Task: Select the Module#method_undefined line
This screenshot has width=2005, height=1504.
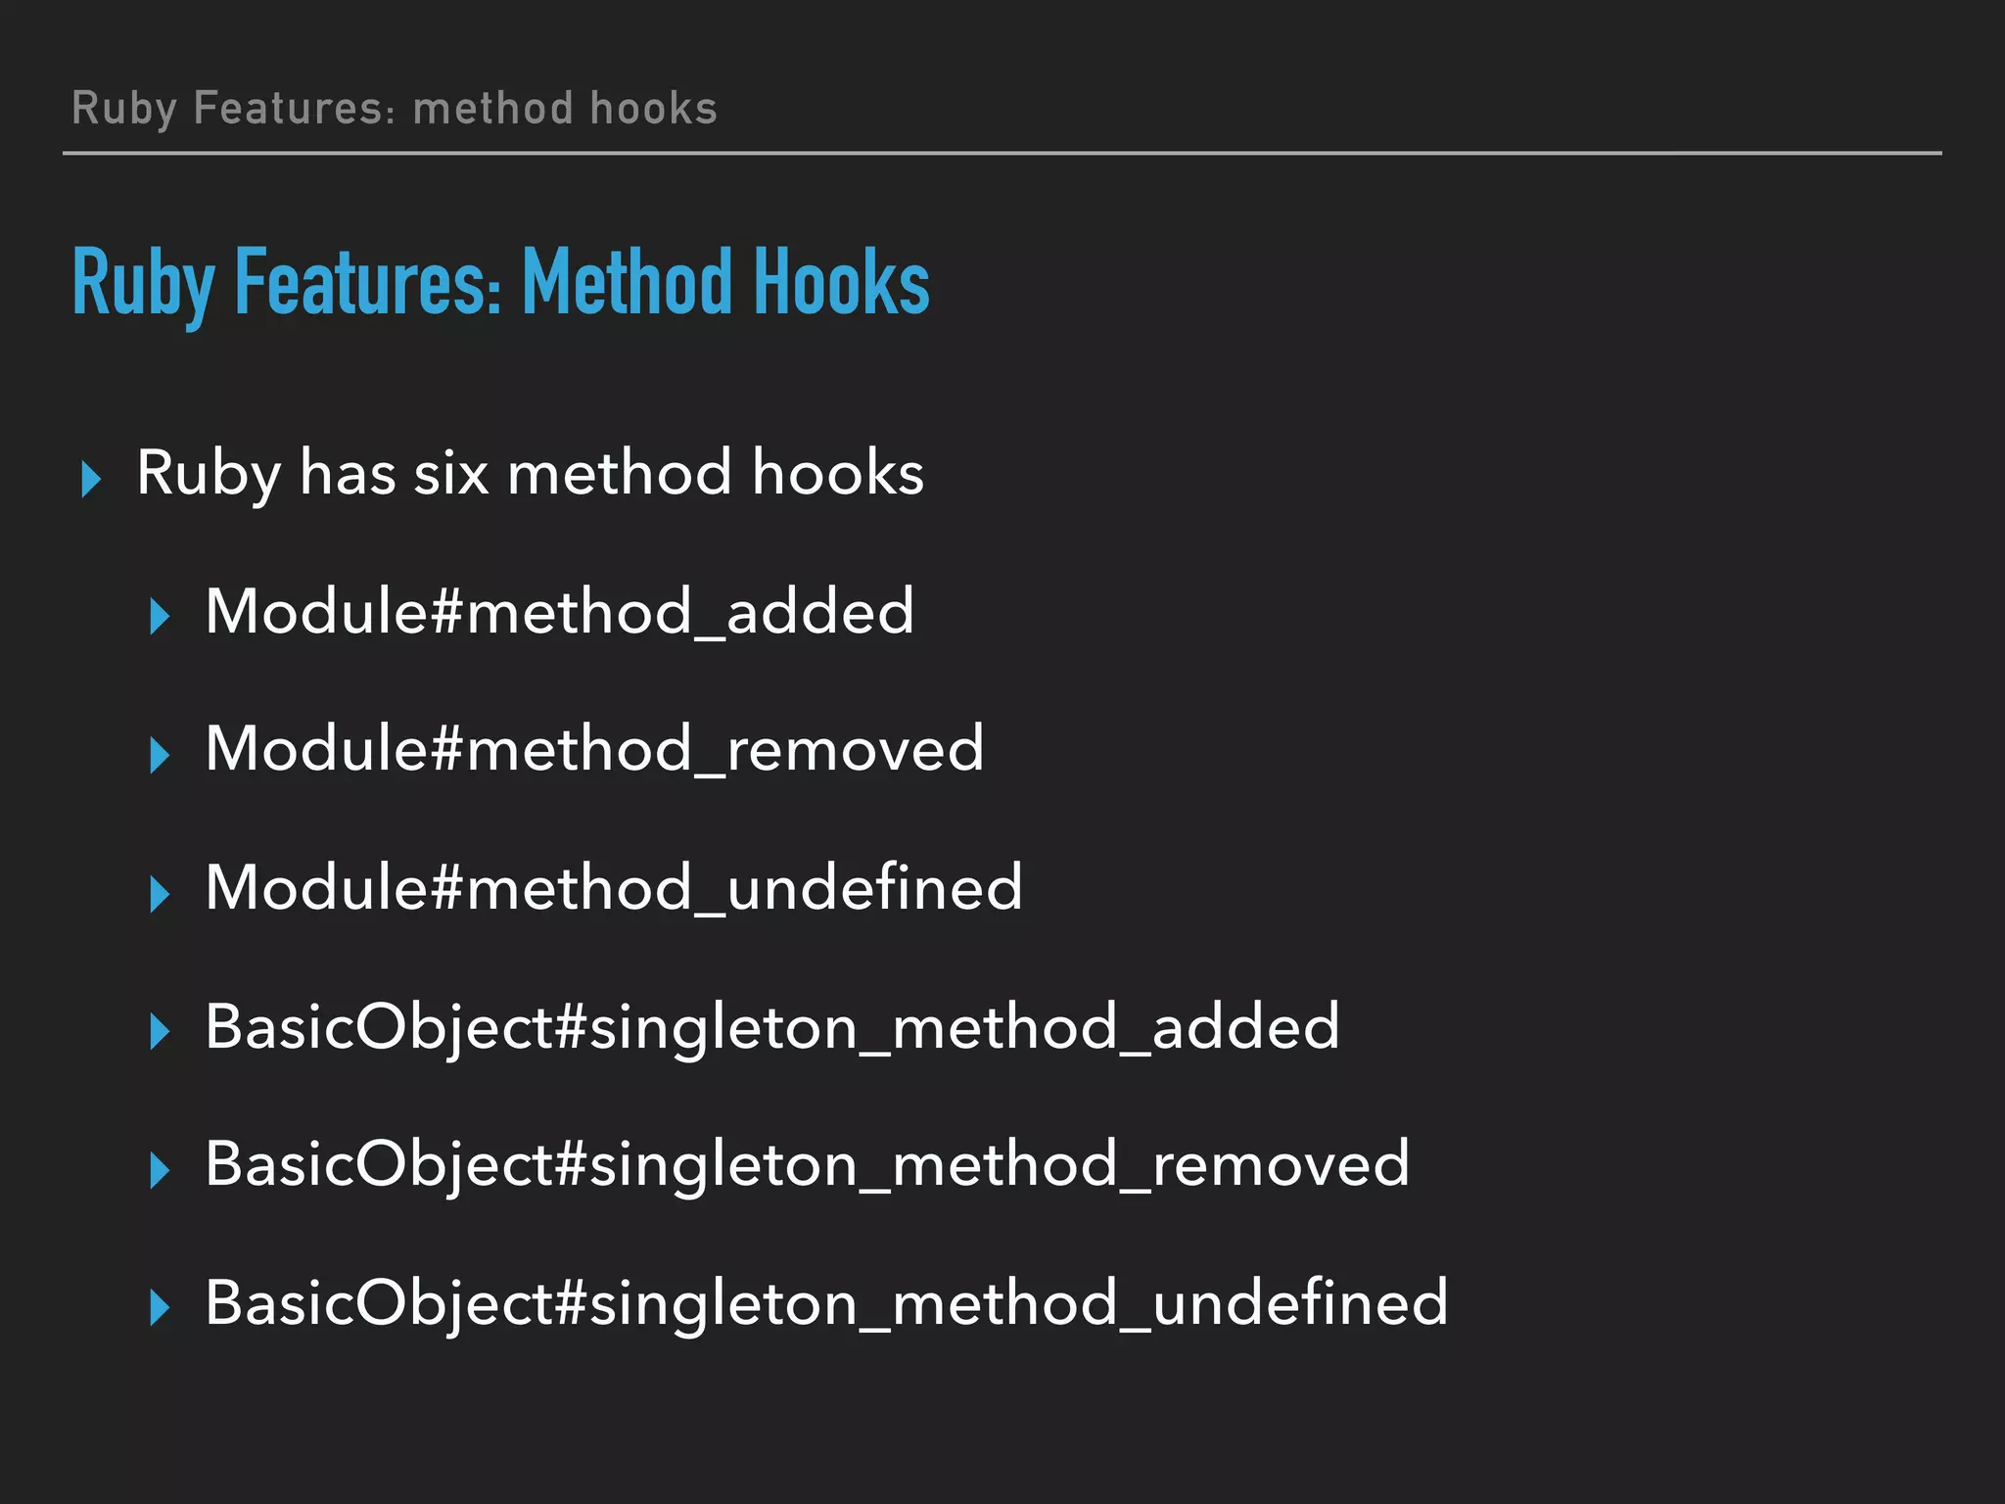Action: coord(614,888)
